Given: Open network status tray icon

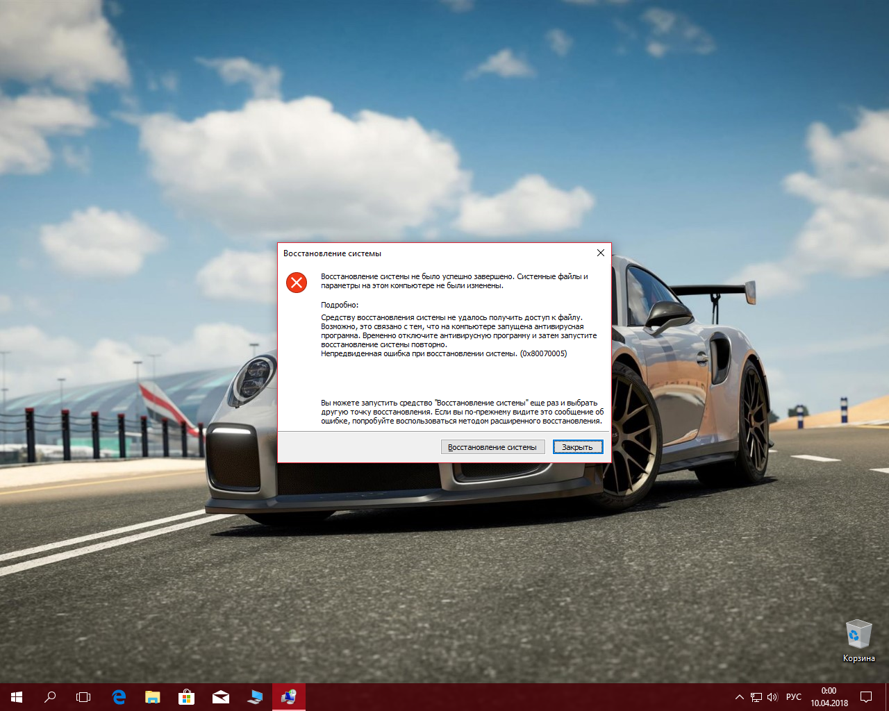Looking at the screenshot, I should (x=756, y=697).
